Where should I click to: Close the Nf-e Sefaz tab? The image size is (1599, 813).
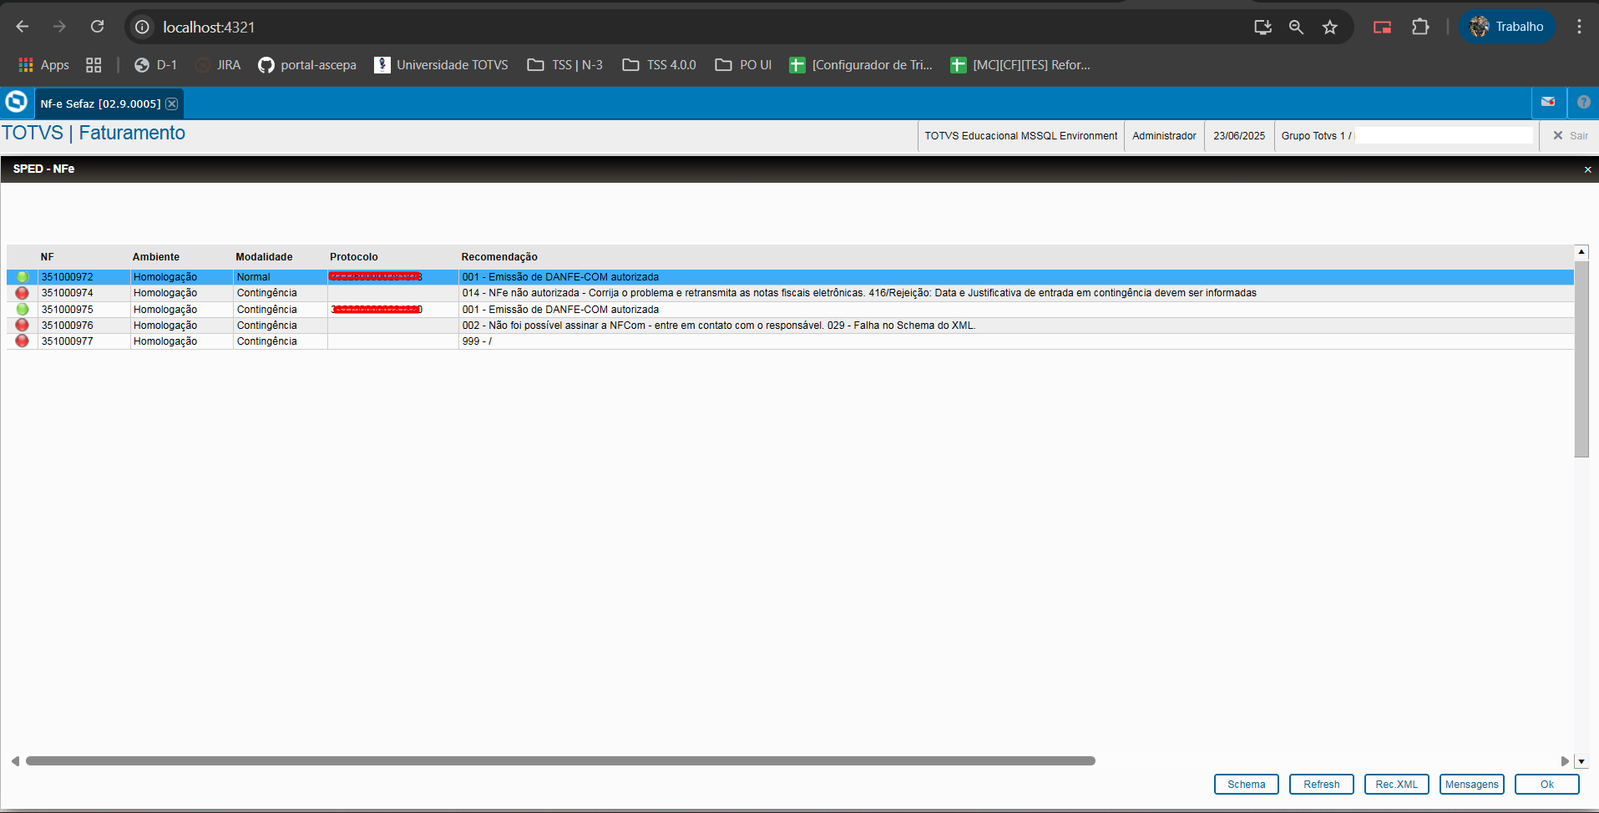(x=171, y=104)
